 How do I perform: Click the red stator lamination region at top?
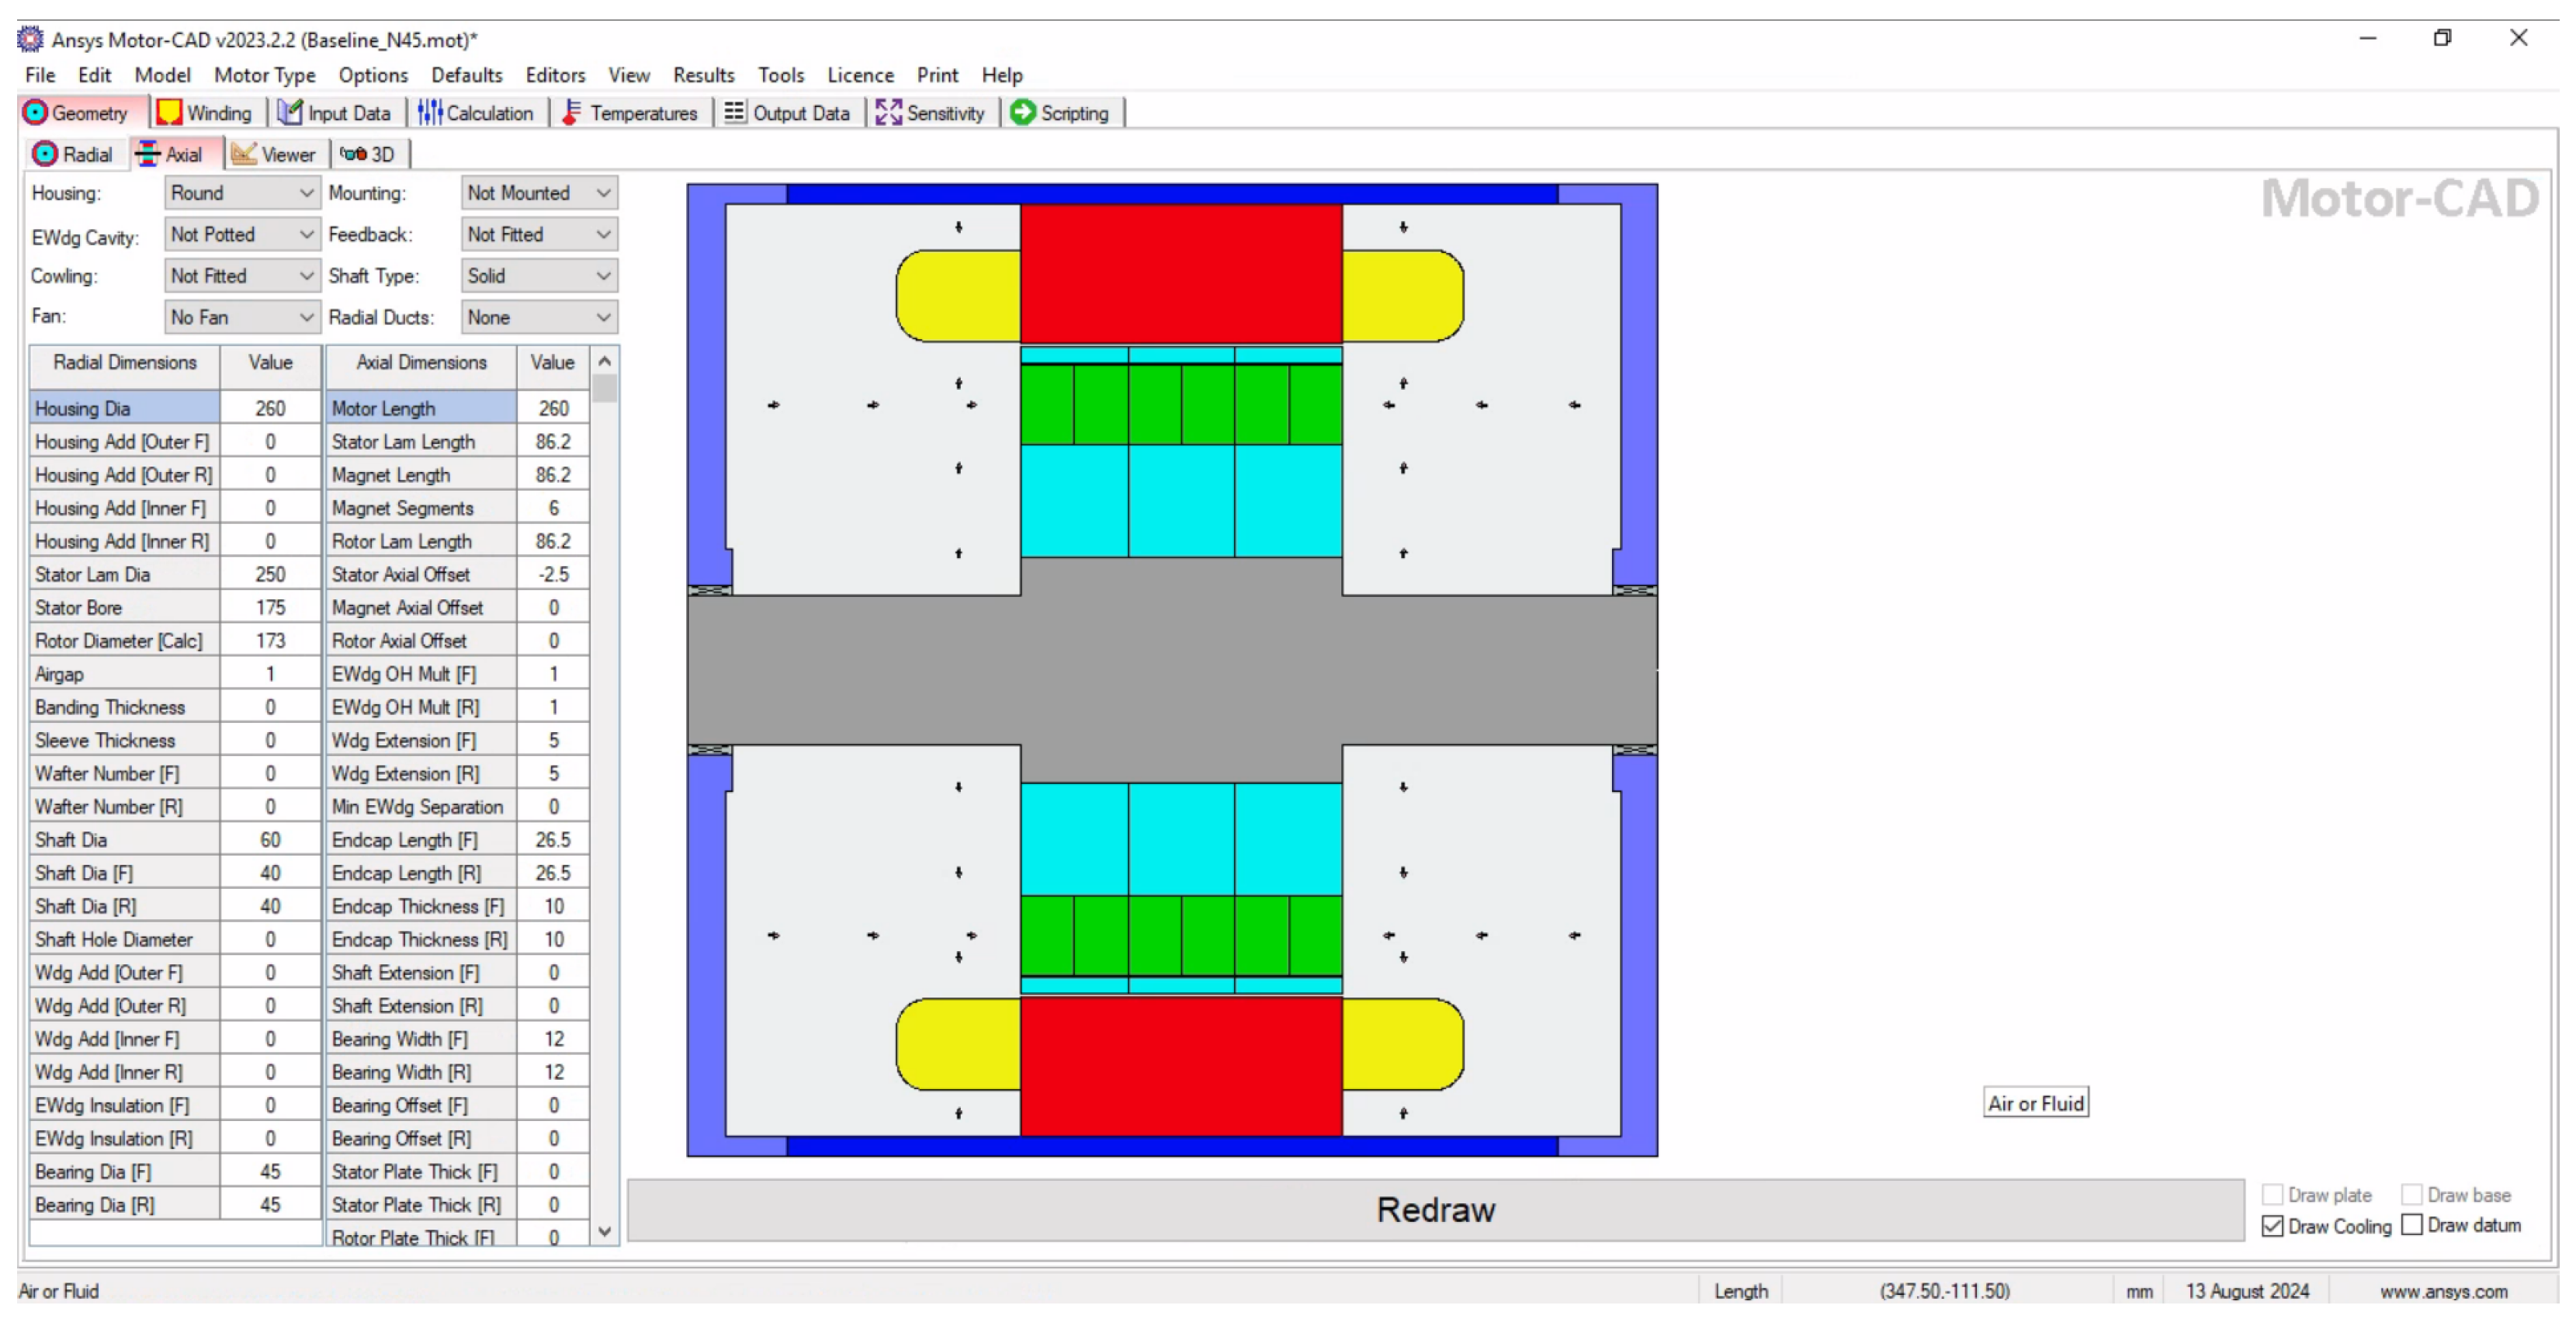(1181, 273)
